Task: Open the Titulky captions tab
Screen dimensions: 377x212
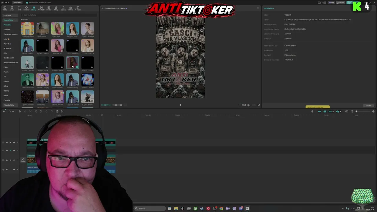Action: tap(49, 8)
